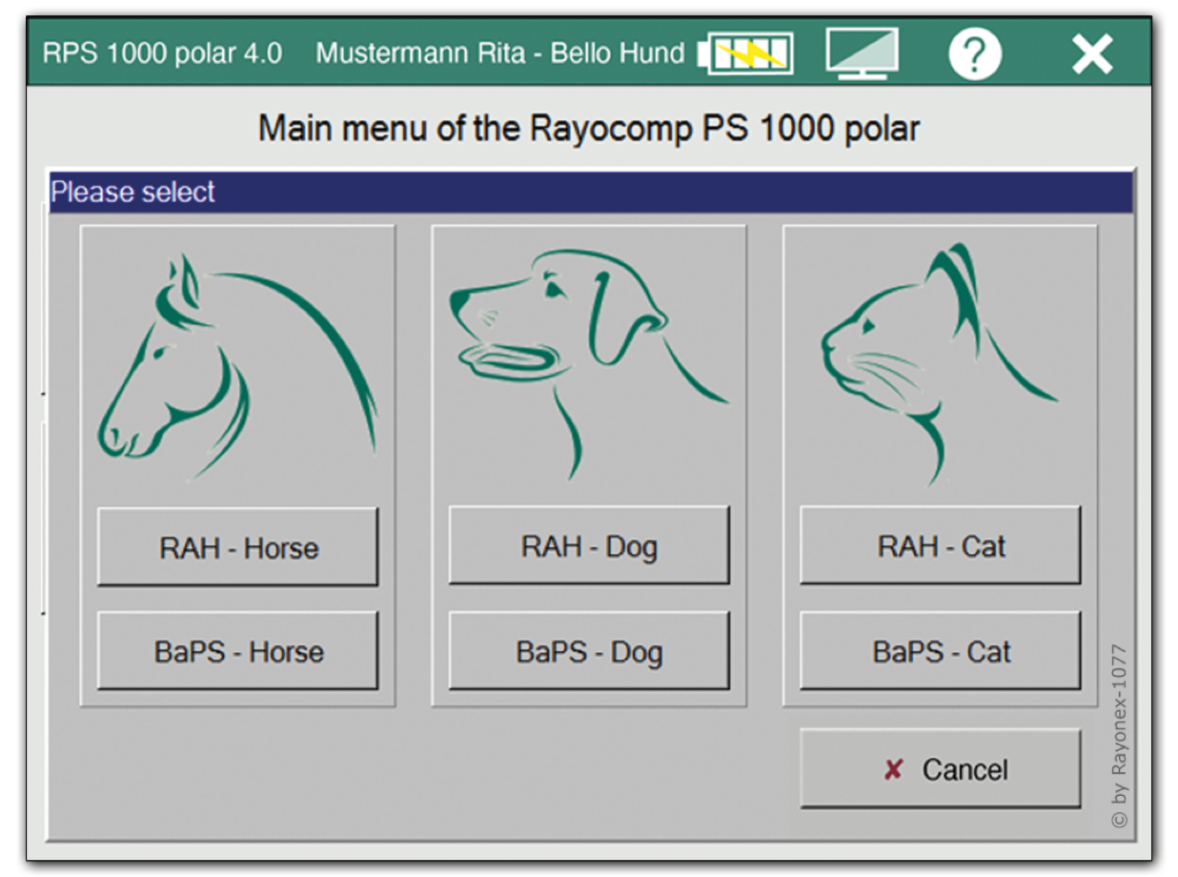Open help via question mark icon

click(974, 54)
